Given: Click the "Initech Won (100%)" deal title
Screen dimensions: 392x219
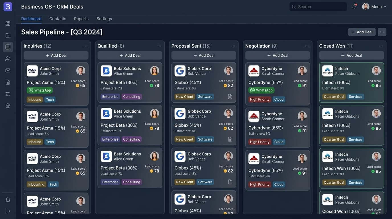Looking at the screenshot, I should coord(341,169).
